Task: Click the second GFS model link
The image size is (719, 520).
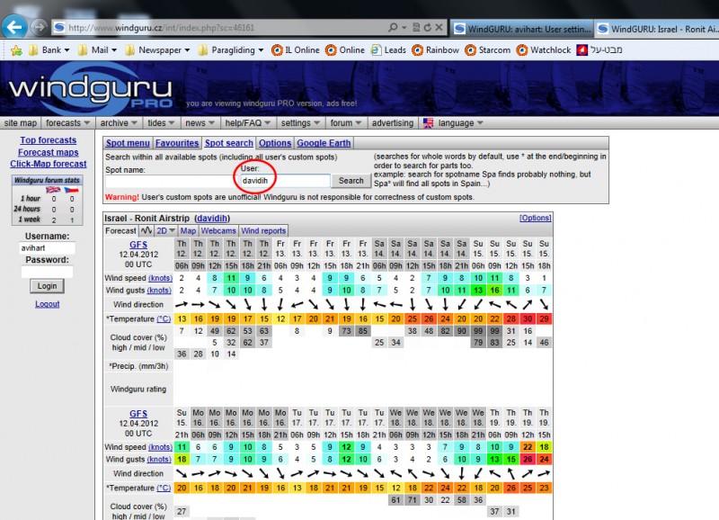Action: (138, 414)
